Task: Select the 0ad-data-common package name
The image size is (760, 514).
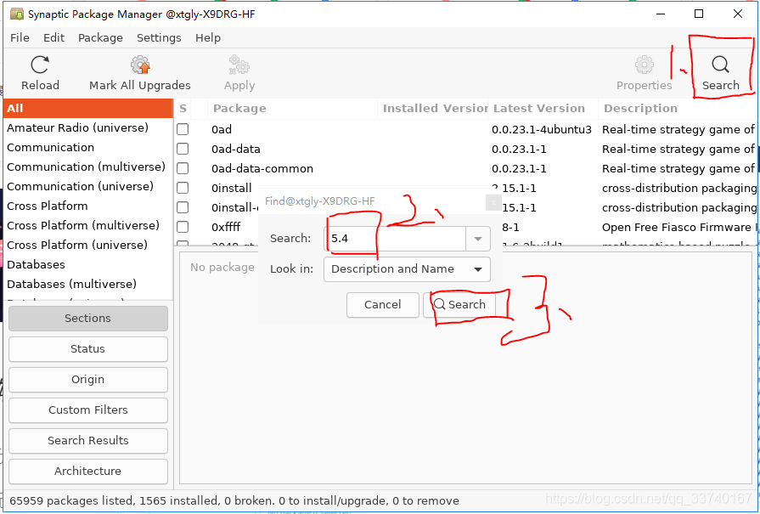Action: (262, 169)
